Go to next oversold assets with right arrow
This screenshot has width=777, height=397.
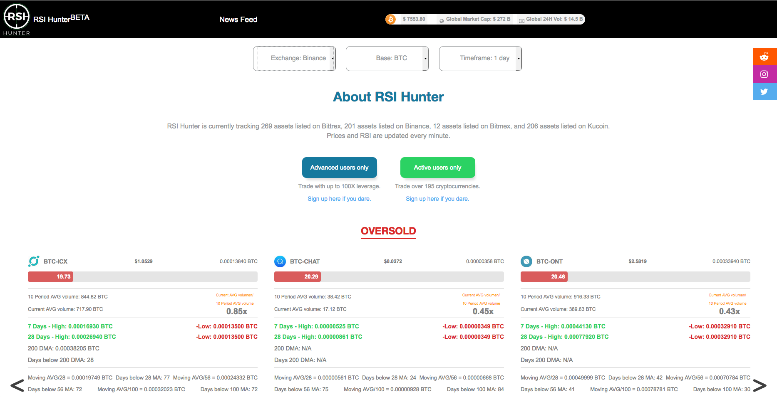[760, 385]
